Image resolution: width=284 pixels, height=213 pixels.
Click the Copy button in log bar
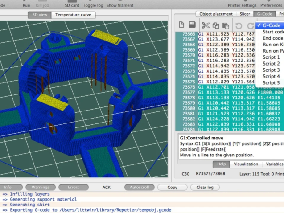[172, 187]
